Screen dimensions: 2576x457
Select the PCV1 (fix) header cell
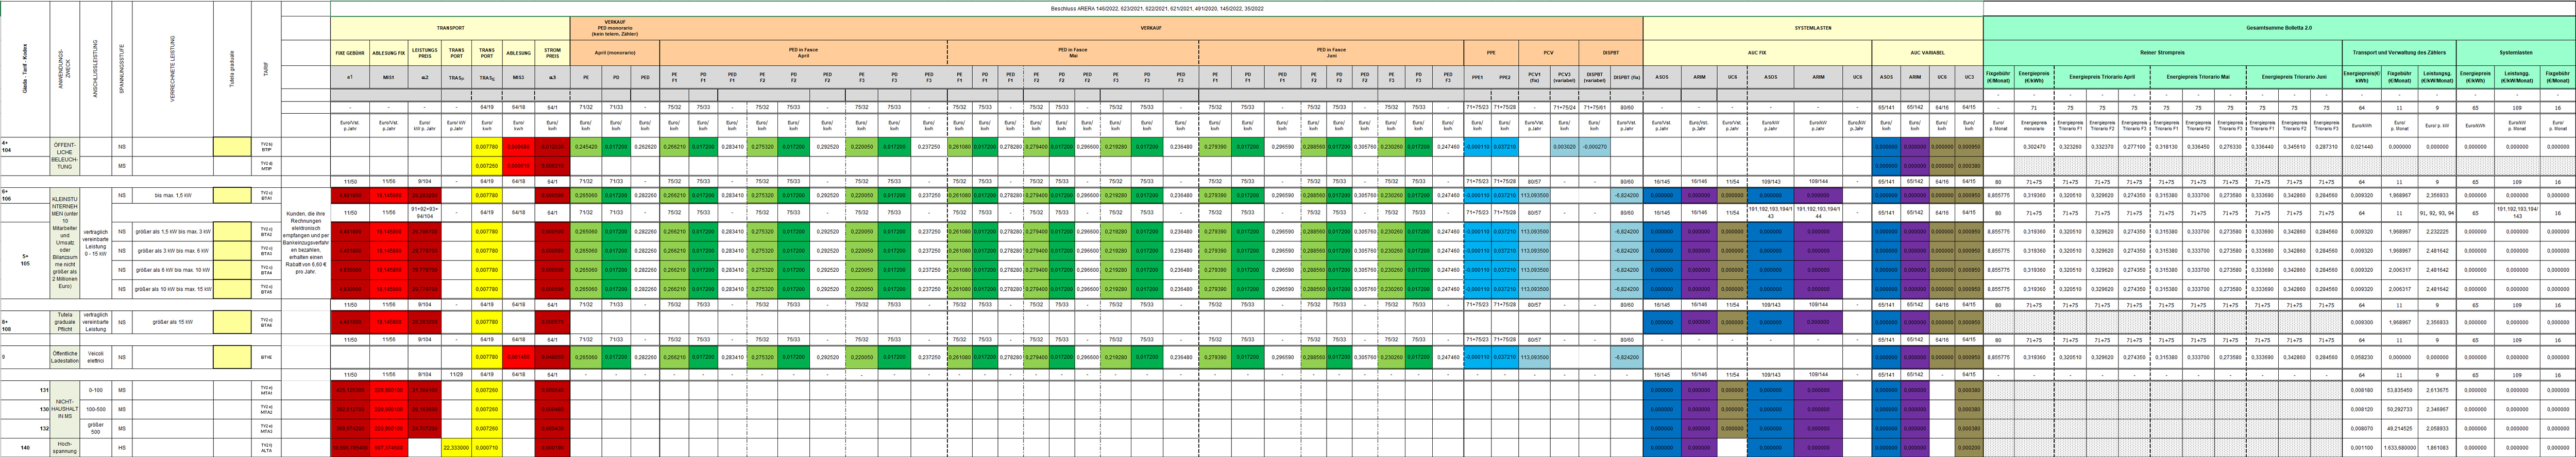[x=1534, y=76]
